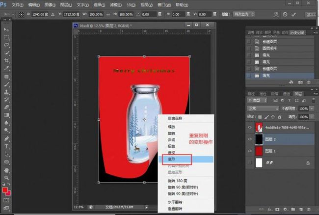Cancel the transform in options bar

(285, 14)
